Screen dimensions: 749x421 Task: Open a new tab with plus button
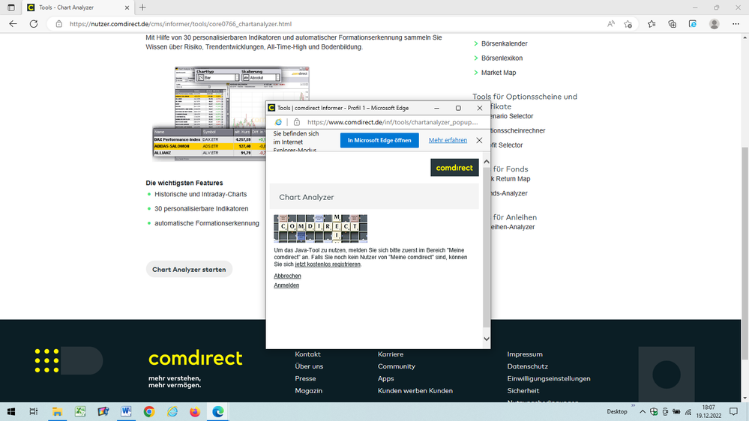pos(142,7)
